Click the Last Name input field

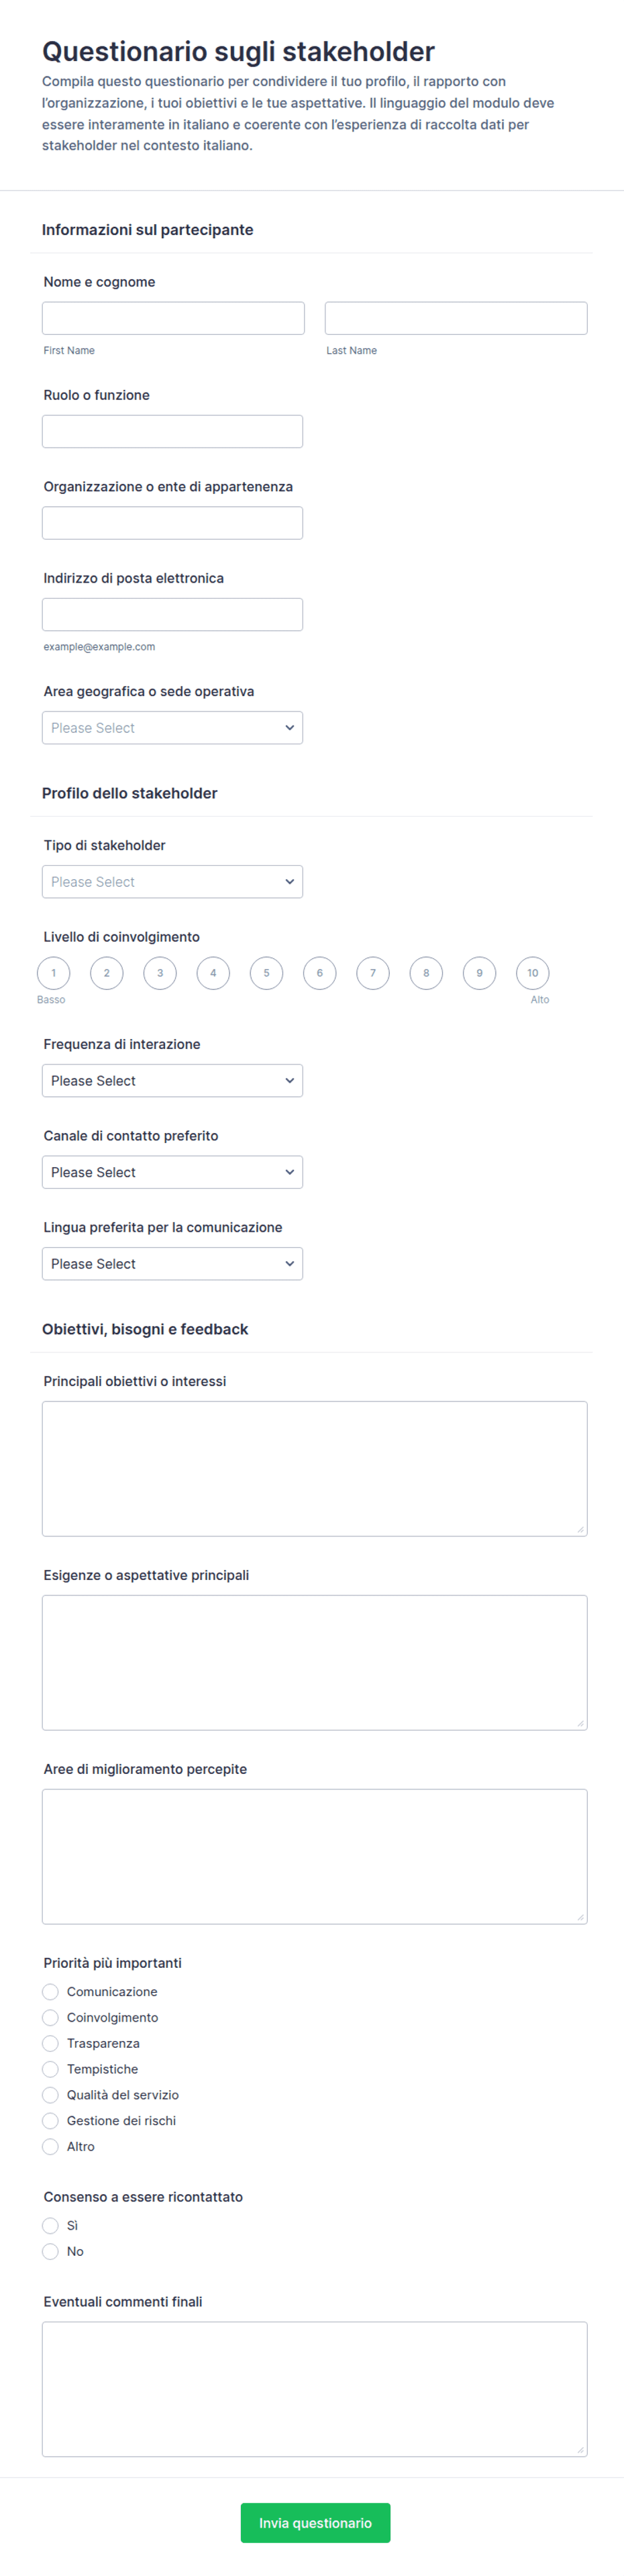point(456,318)
